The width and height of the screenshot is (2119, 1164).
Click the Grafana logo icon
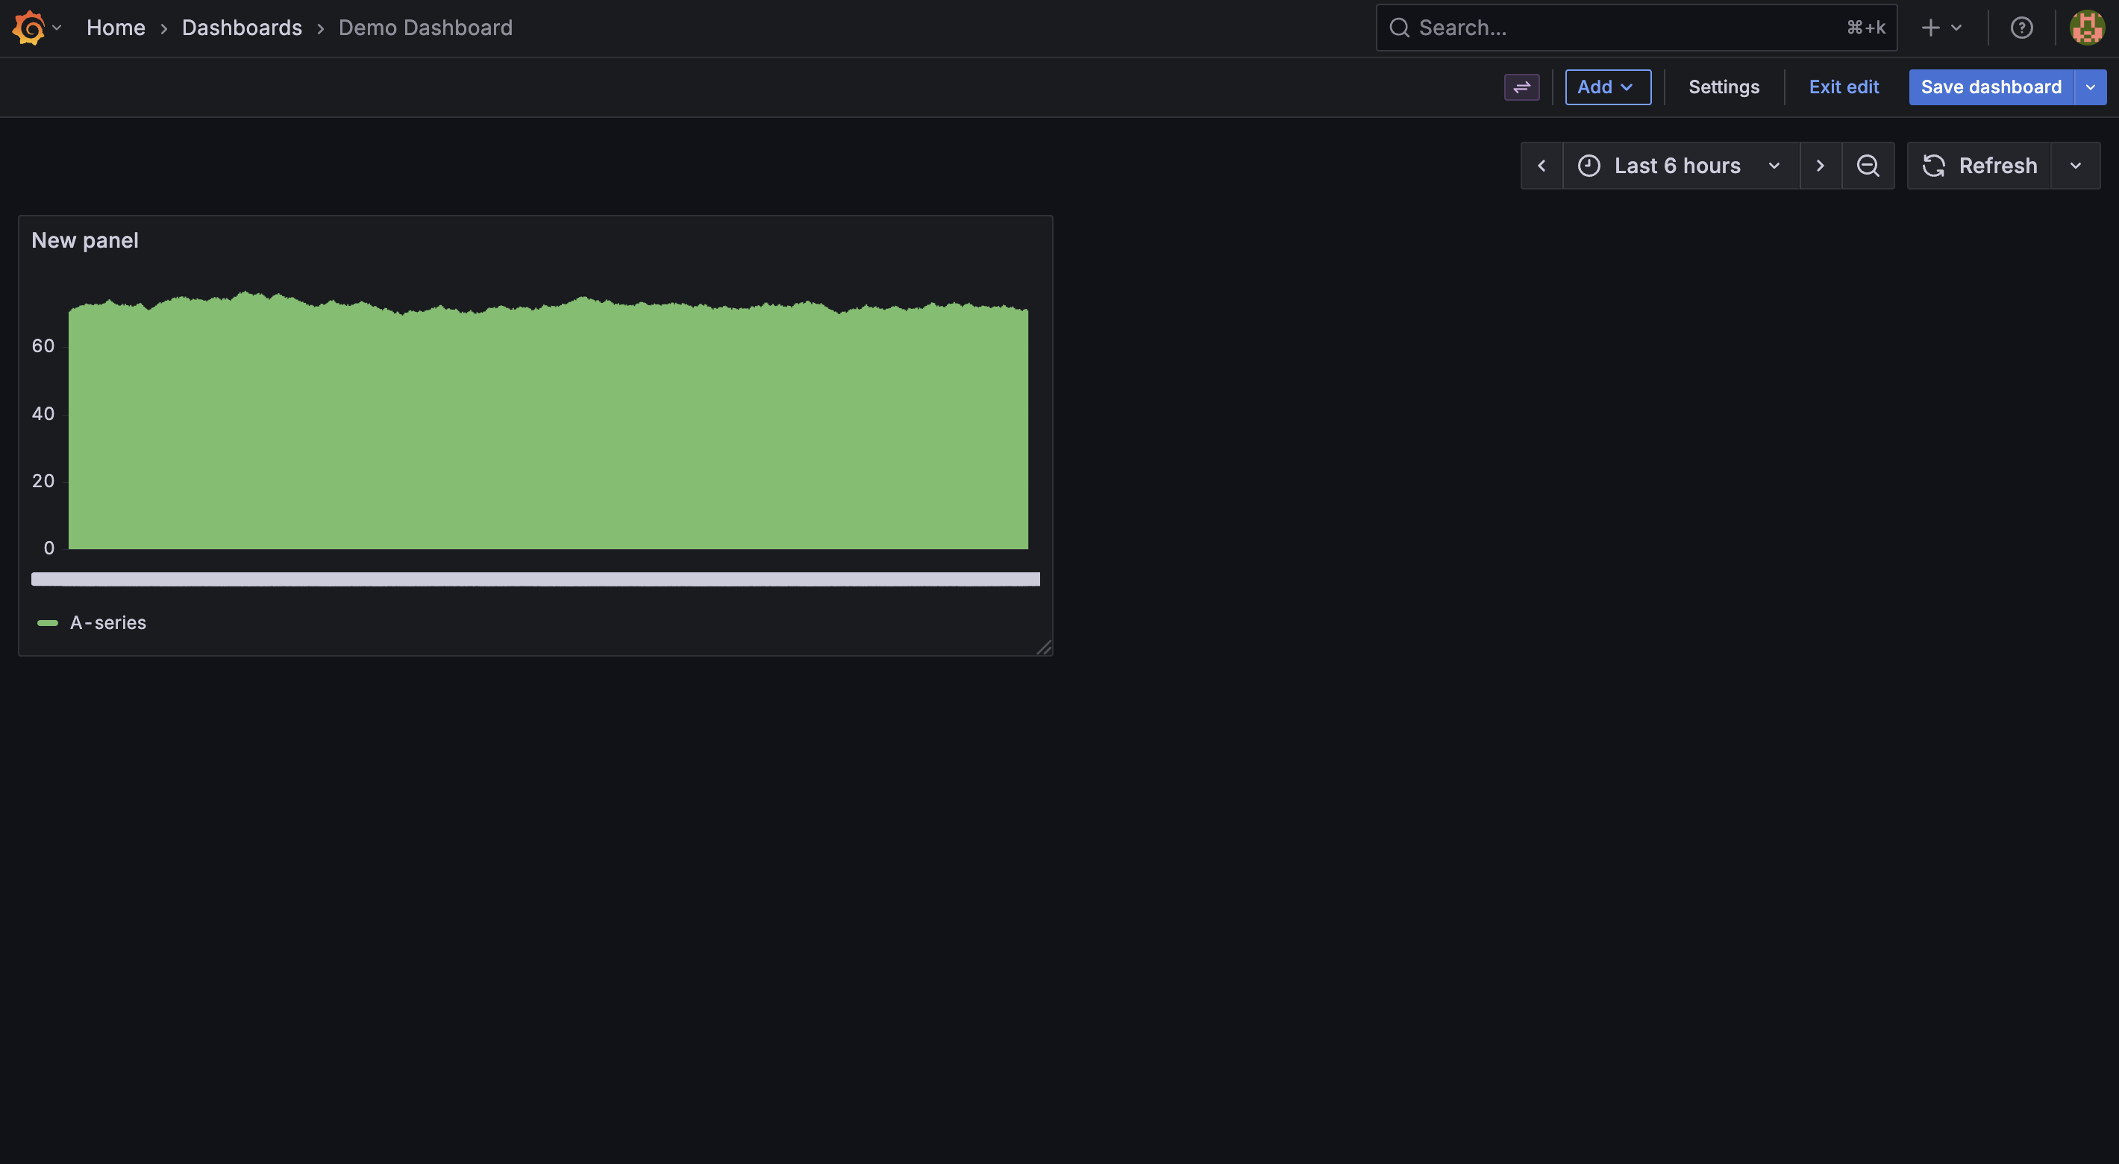point(29,28)
